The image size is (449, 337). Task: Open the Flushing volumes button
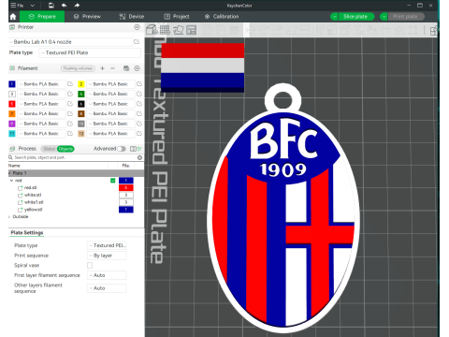(x=78, y=68)
